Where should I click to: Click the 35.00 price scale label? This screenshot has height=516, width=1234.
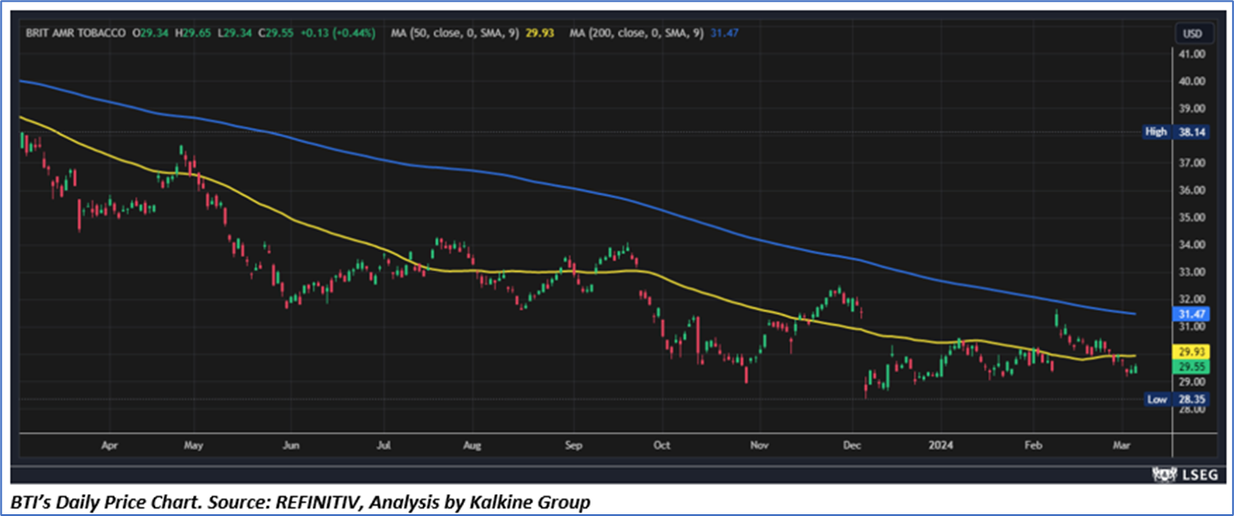click(1192, 218)
